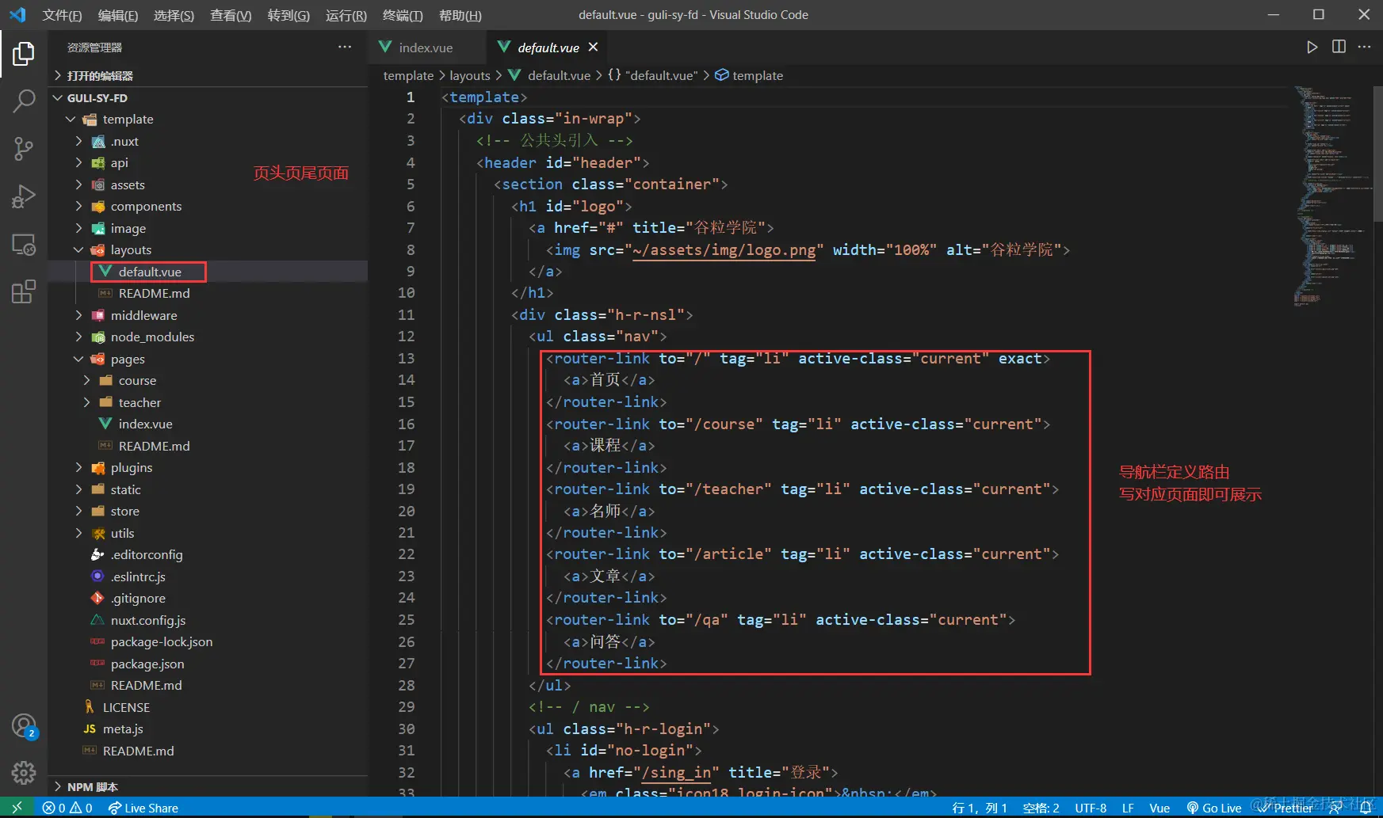Expand the .nuxt folder

point(209,142)
